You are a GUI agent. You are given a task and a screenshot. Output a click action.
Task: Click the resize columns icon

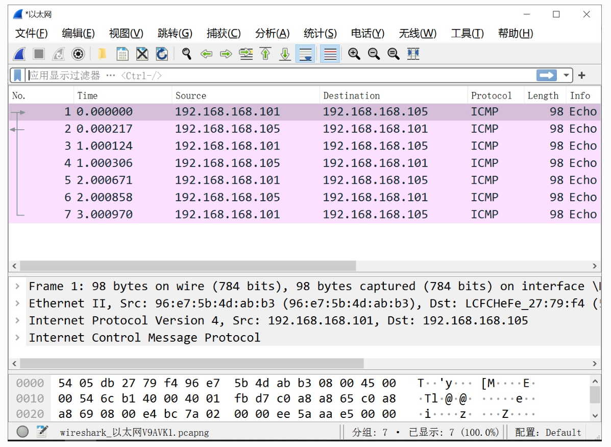[x=413, y=54]
